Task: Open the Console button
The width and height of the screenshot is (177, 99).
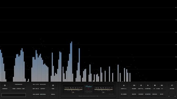Action: (5, 89)
